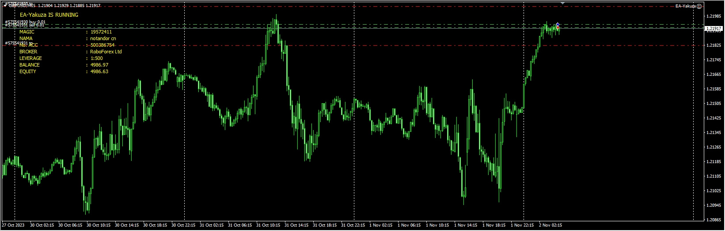Click the 1.21585 price scale label
This screenshot has height=231, width=725.
point(714,89)
